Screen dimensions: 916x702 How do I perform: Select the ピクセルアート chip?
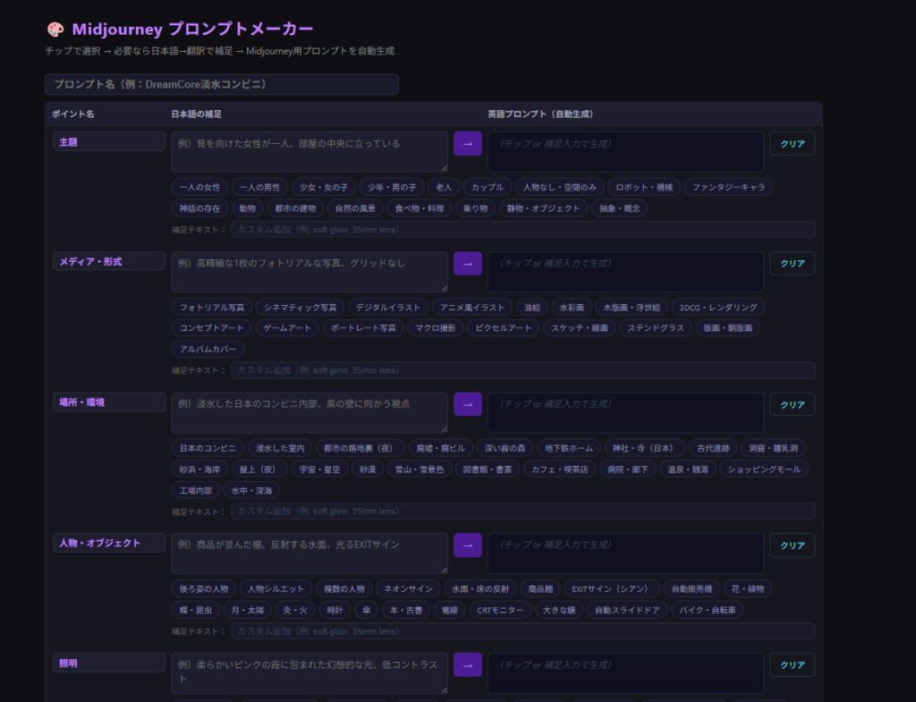click(x=503, y=327)
